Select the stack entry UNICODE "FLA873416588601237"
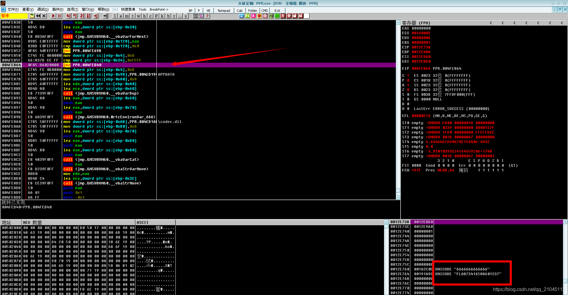Screen dimensions: 568x295 [x=468, y=274]
